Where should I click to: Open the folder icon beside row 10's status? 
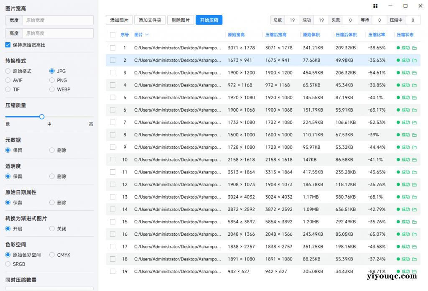[x=415, y=159]
